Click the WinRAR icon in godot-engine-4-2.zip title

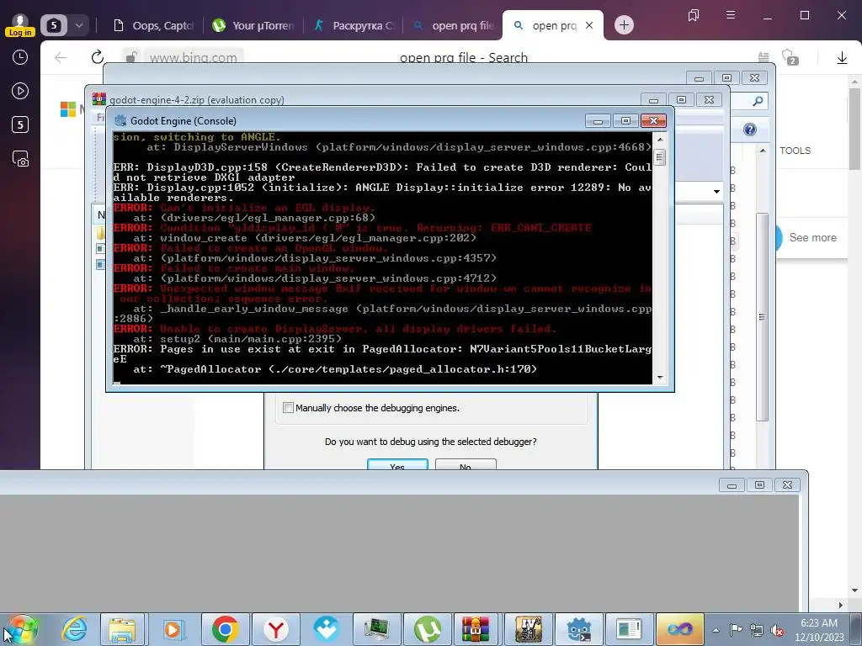(99, 99)
